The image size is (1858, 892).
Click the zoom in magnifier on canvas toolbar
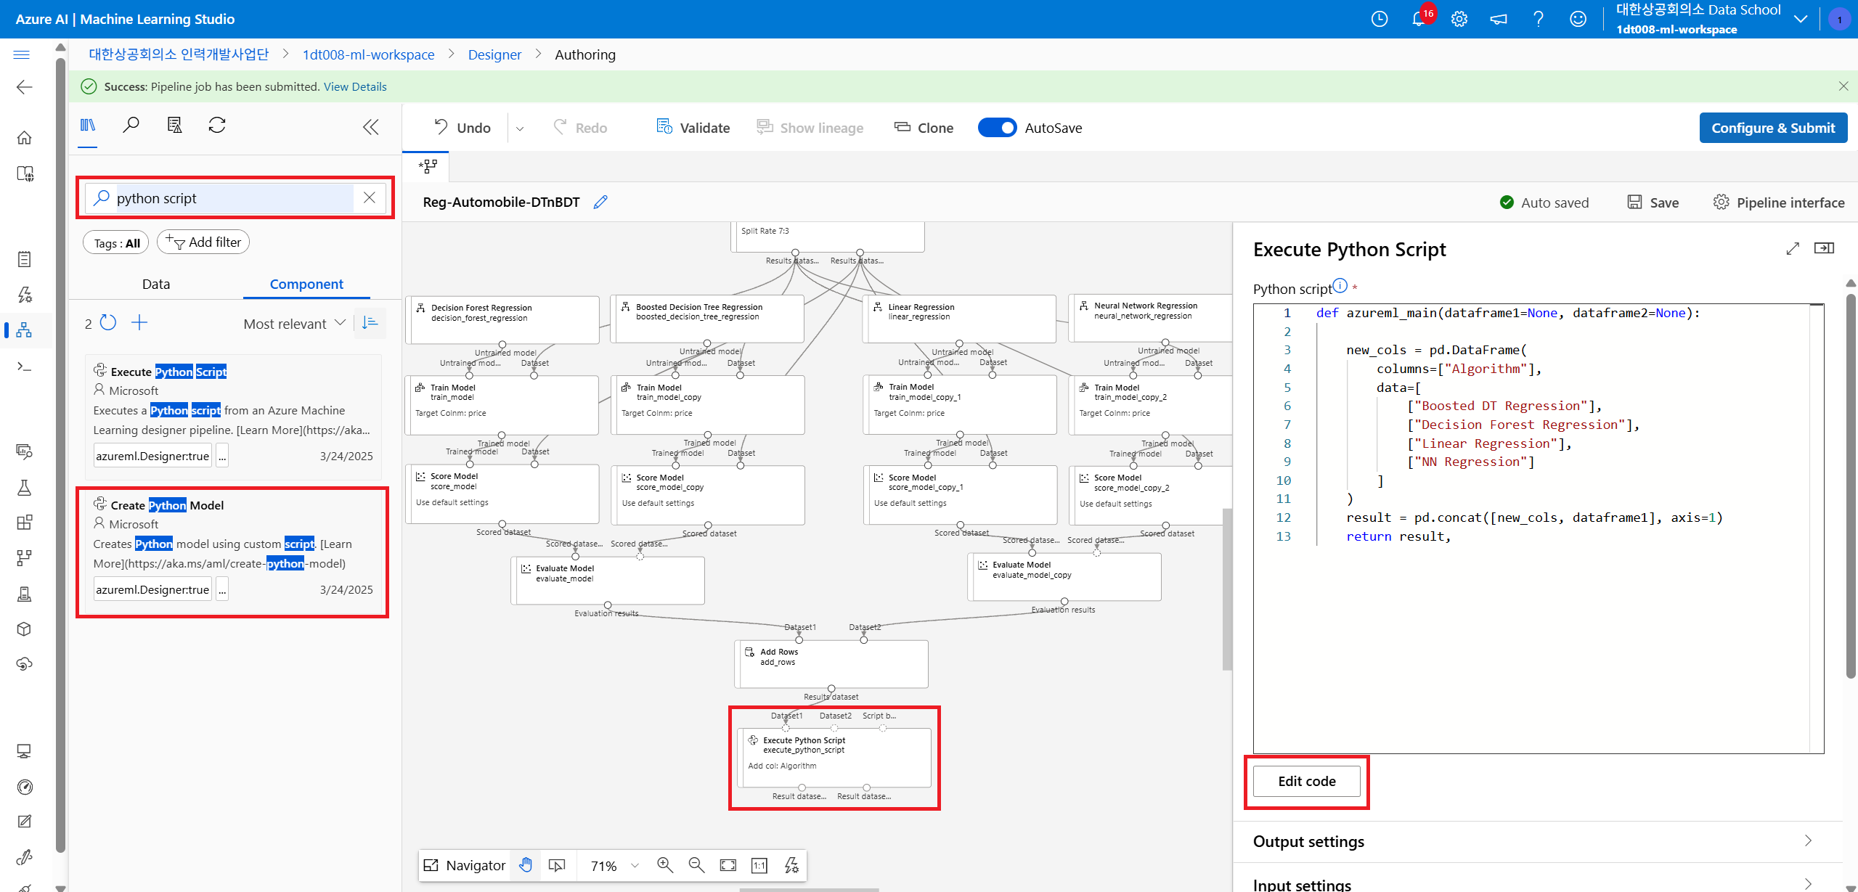664,864
